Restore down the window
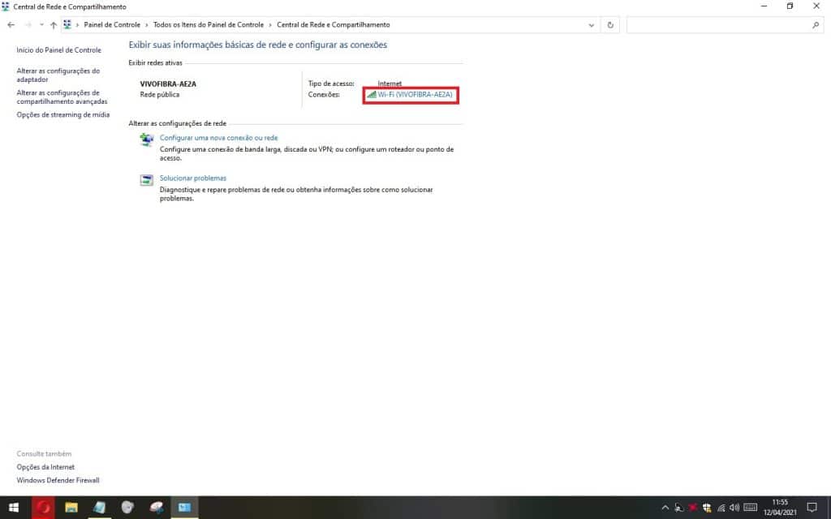The height and width of the screenshot is (519, 831). point(790,6)
